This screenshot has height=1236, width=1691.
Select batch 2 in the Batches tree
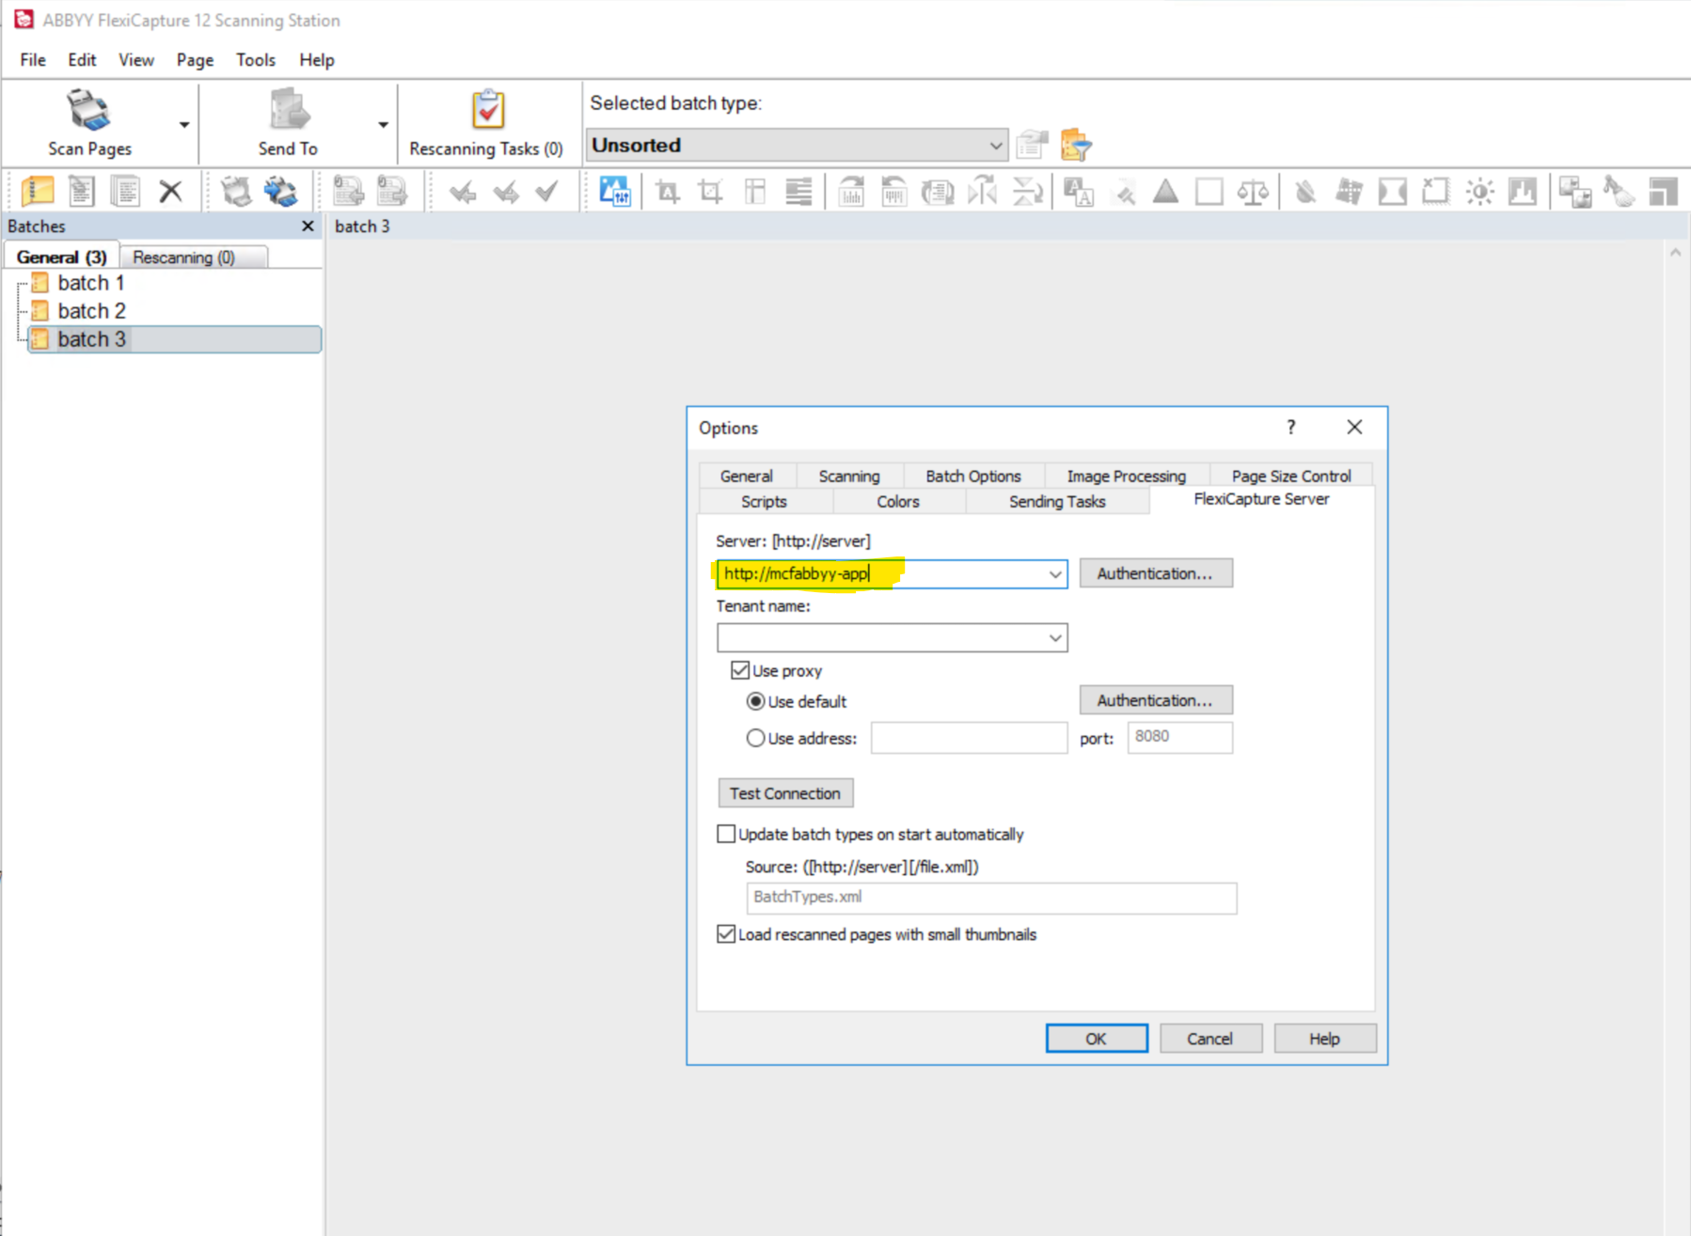pyautogui.click(x=91, y=311)
